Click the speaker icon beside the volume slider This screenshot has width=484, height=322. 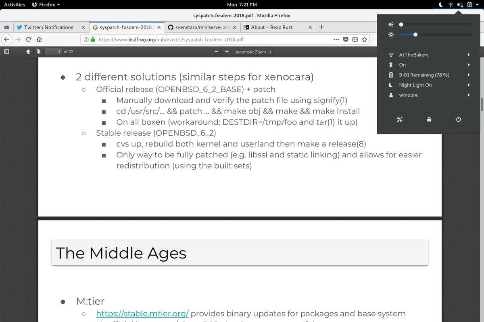[390, 25]
